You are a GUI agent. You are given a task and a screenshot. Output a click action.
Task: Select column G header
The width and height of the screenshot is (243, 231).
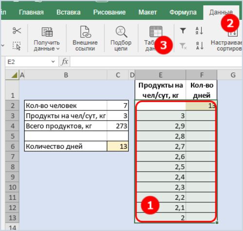point(230,75)
